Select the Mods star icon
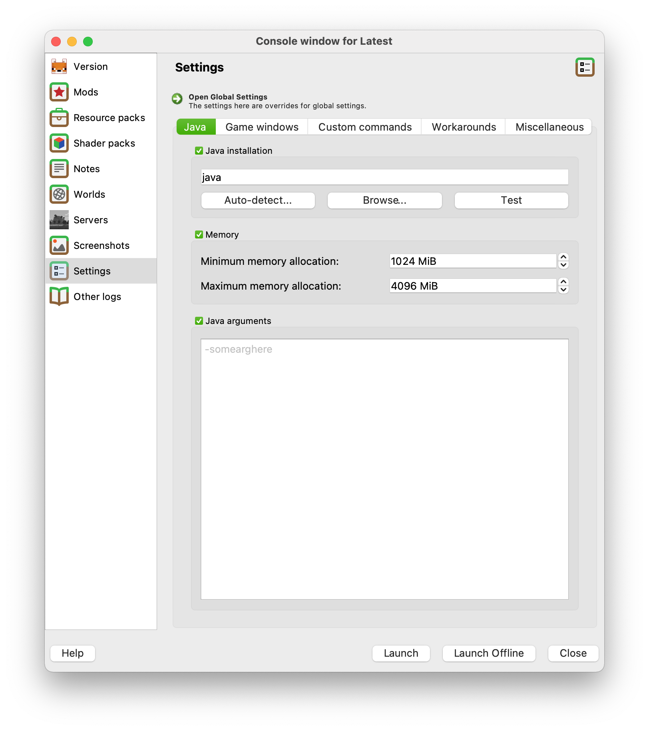The image size is (649, 731). (59, 92)
